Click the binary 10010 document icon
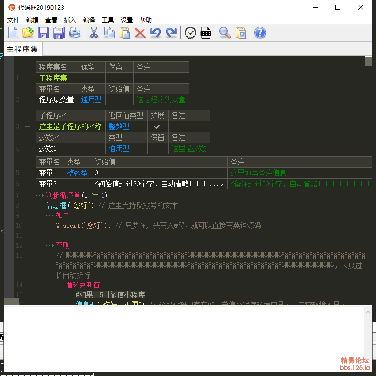 coord(206,33)
